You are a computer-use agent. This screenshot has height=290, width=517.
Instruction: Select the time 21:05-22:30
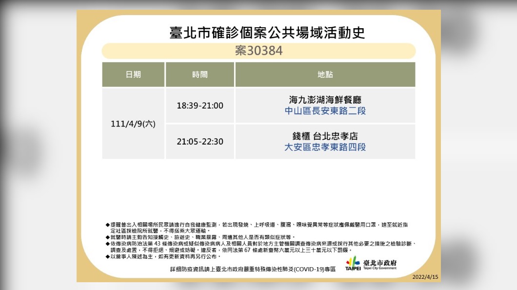click(200, 142)
